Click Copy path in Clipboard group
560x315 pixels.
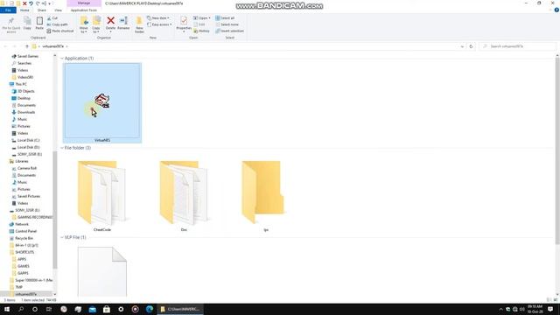[57, 24]
